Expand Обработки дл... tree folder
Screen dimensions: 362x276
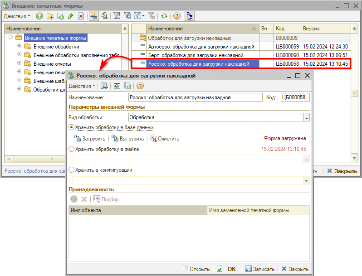19,88
